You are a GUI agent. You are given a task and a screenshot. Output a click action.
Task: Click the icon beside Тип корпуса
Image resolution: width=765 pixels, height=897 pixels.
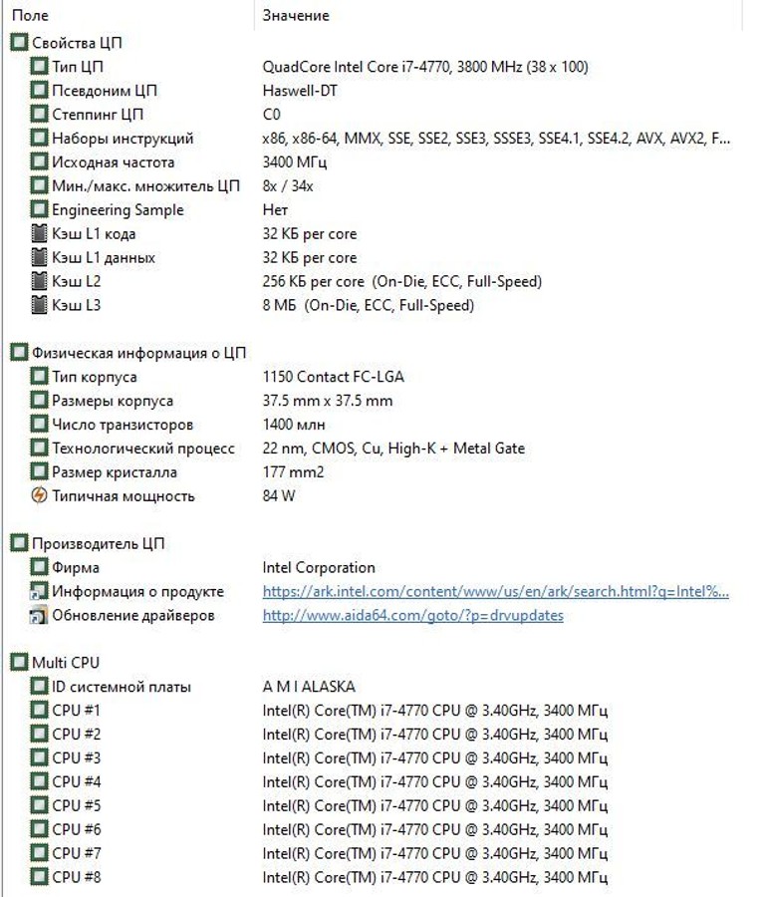pyautogui.click(x=39, y=377)
